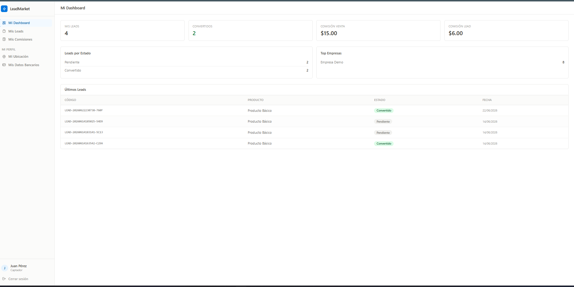Click the FECHA column header
574x287 pixels.
(487, 100)
